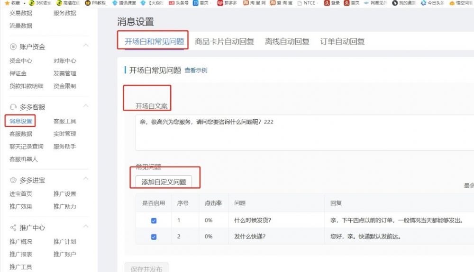Go to 对账中心
The image size is (474, 272).
point(64,61)
